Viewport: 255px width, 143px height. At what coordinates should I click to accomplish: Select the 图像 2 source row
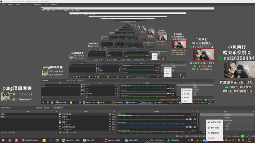pyautogui.click(x=86, y=122)
